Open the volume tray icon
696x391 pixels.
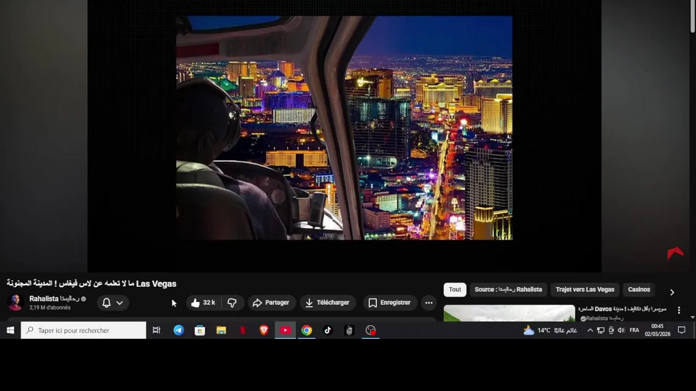click(x=621, y=330)
